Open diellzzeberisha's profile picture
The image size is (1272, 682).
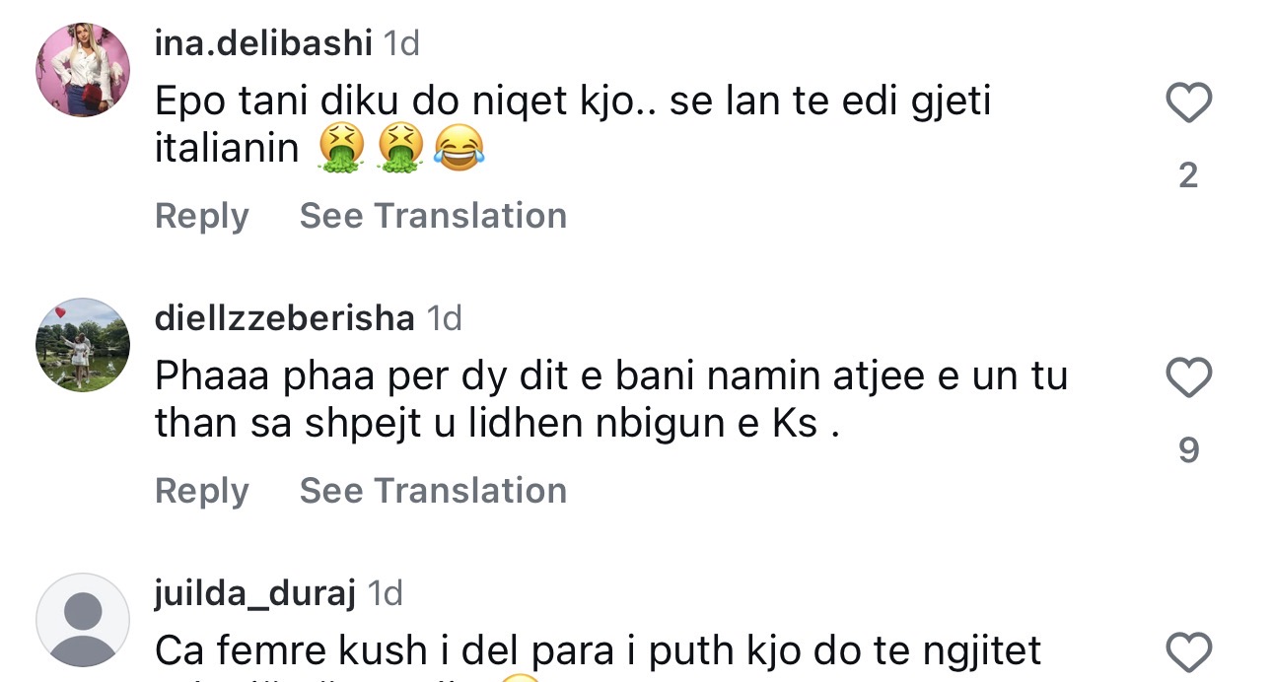[x=83, y=345]
